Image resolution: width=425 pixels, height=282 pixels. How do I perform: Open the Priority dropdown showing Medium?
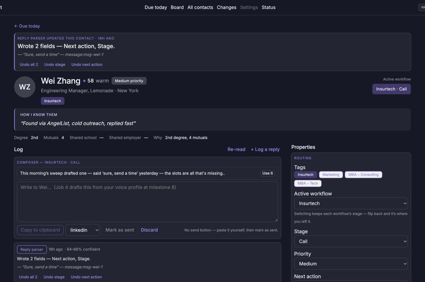[x=351, y=264]
